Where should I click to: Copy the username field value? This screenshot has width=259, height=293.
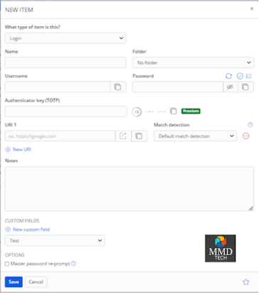[x=118, y=87]
